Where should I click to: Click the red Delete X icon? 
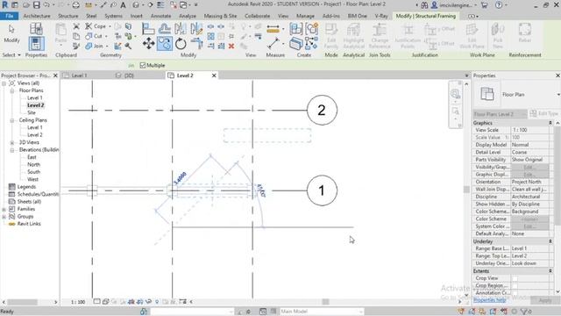click(x=231, y=46)
